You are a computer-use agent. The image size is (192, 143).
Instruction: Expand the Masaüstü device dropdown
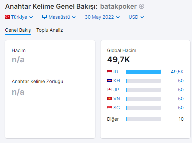coord(59,17)
